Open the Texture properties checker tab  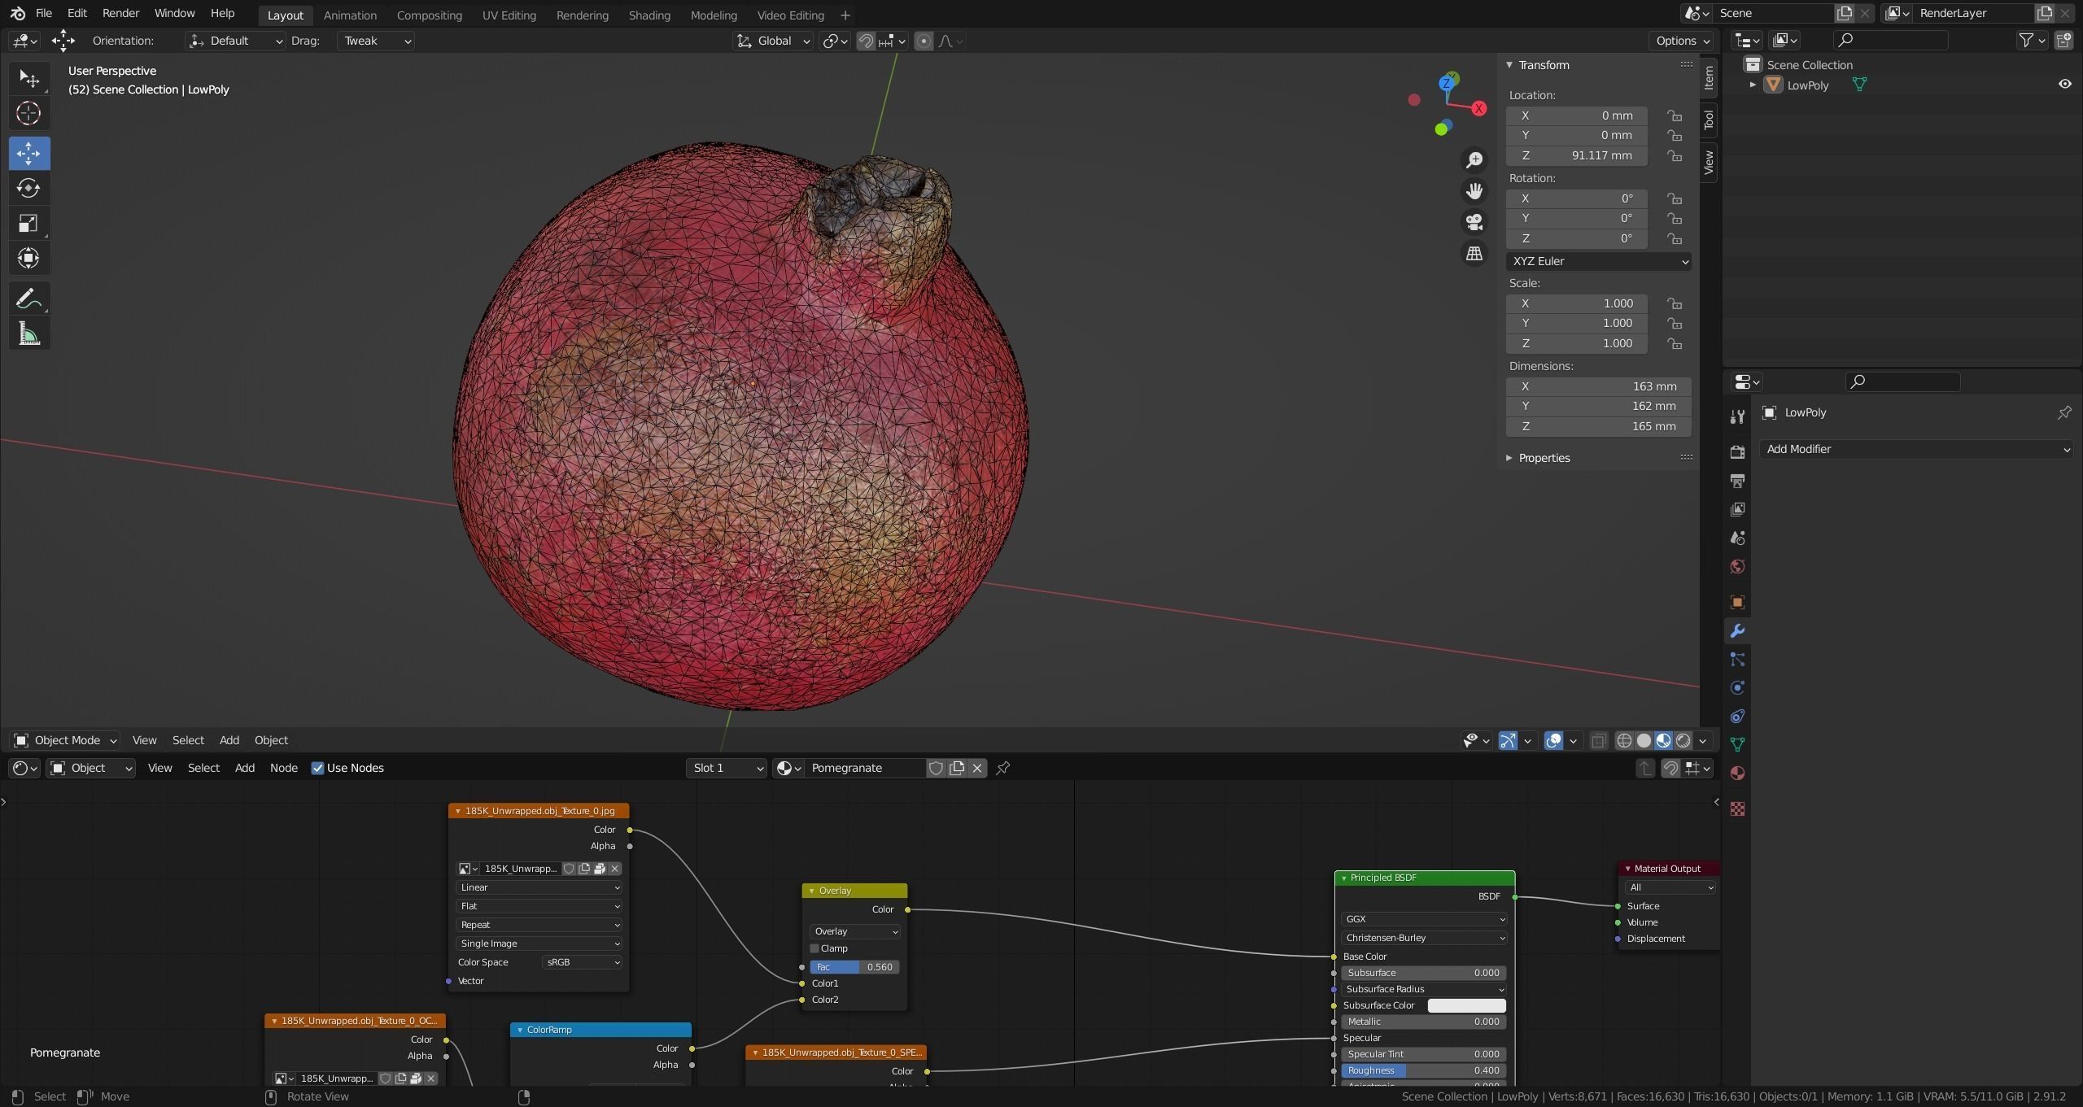coord(1737,808)
